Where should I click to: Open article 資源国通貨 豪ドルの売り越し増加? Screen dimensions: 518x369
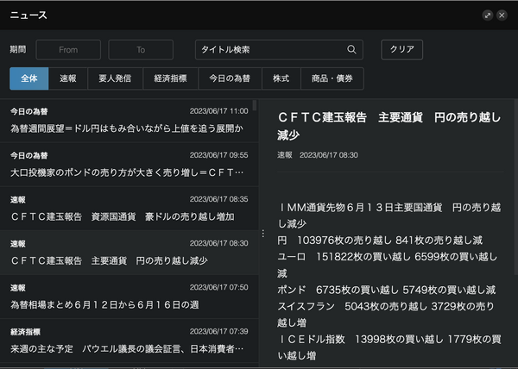coord(129,209)
